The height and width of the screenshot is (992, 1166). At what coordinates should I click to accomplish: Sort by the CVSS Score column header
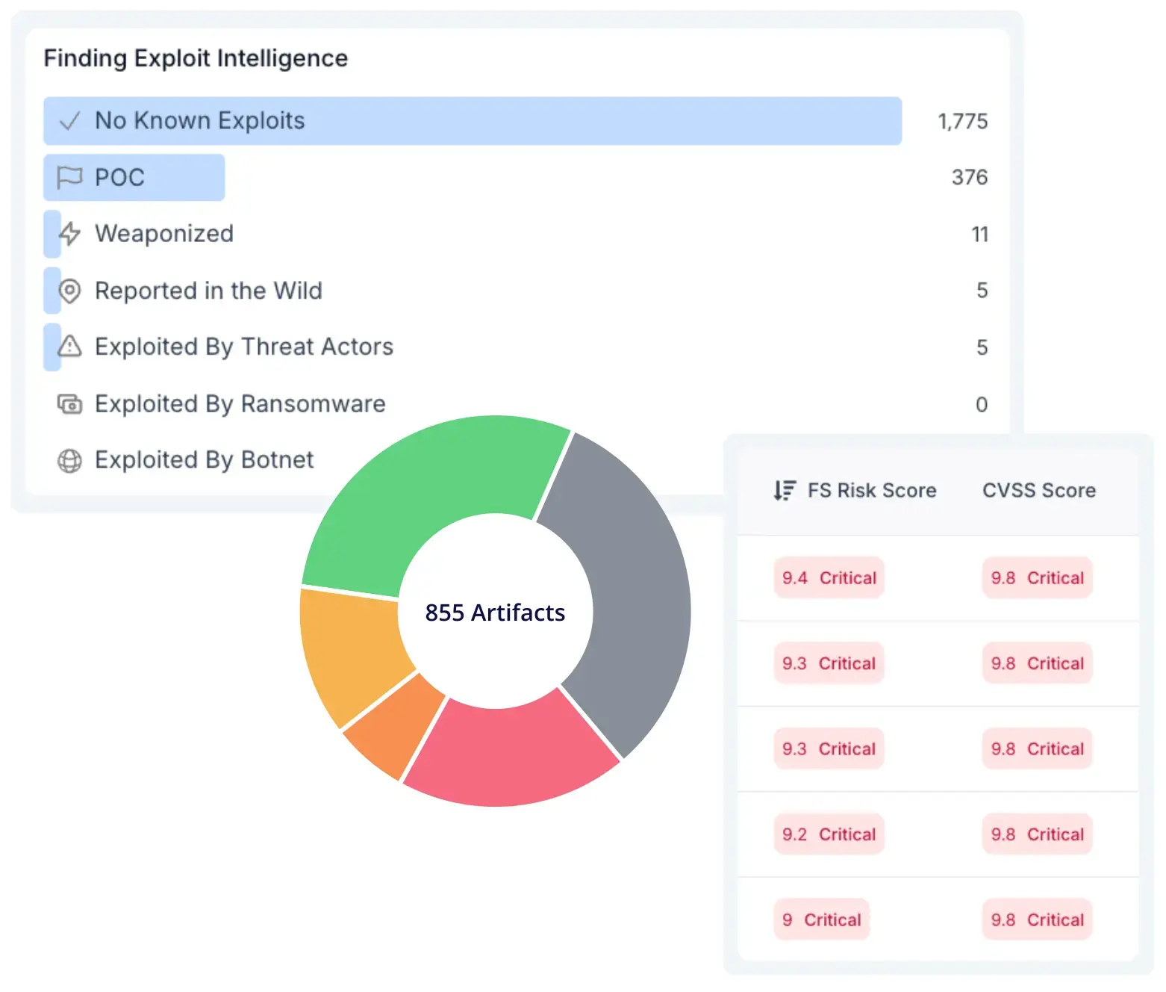pyautogui.click(x=1038, y=491)
